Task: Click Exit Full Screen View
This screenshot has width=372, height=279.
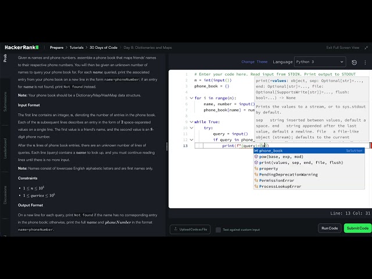Action: tap(343, 48)
